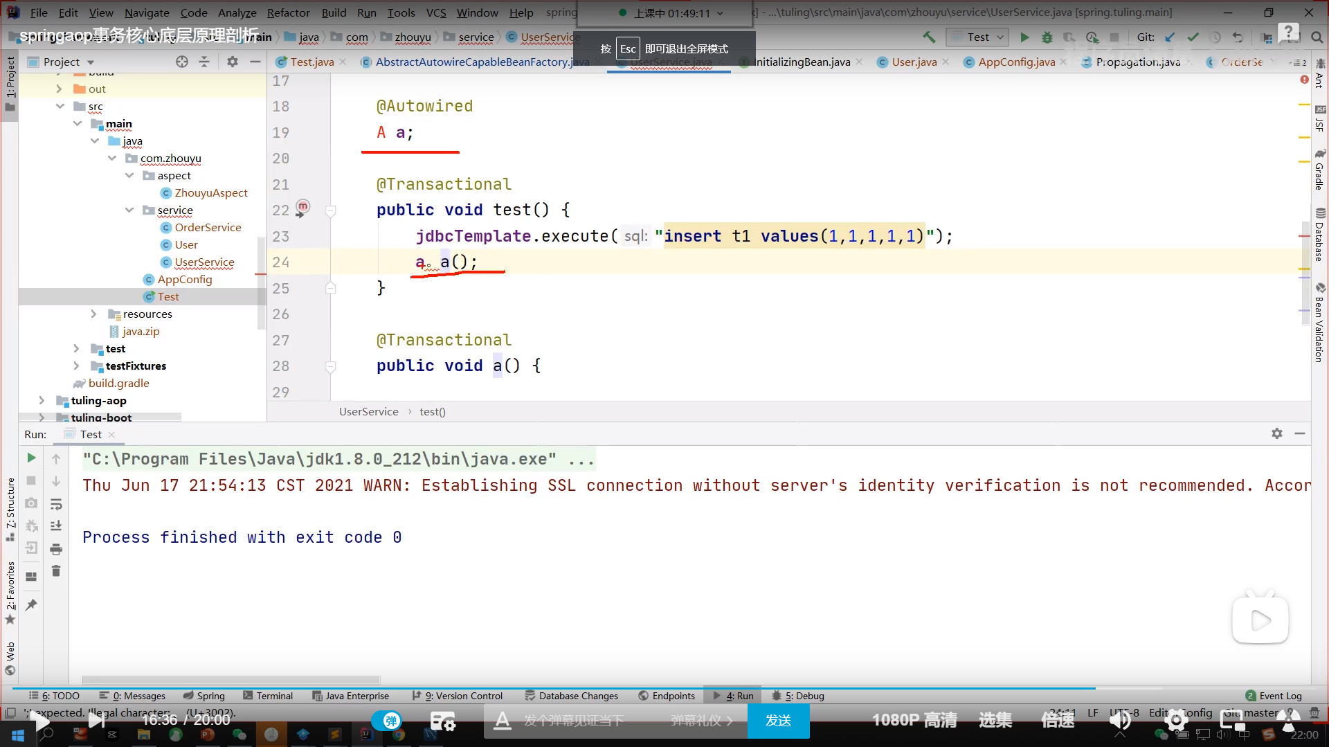Expand the out folder
The image size is (1329, 747).
click(59, 89)
